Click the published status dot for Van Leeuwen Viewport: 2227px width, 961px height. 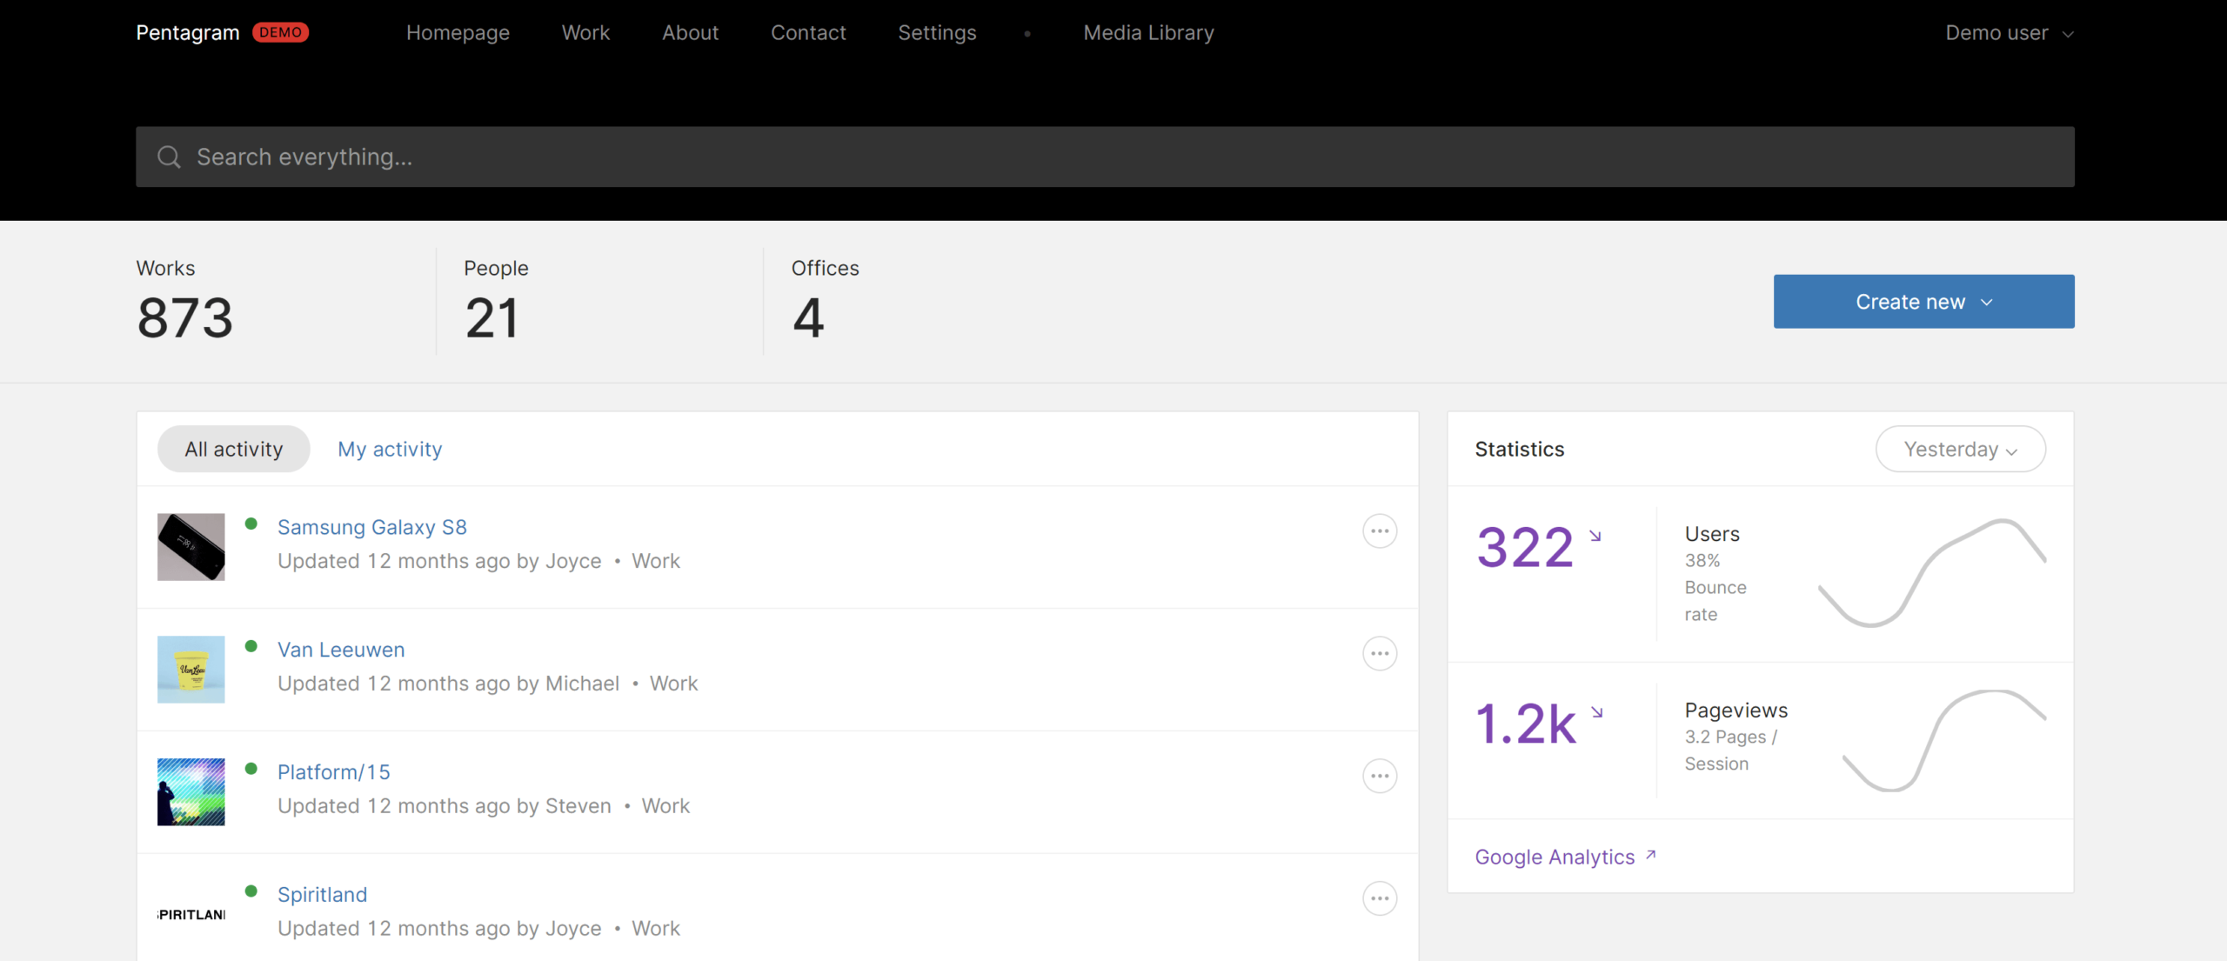(x=251, y=646)
